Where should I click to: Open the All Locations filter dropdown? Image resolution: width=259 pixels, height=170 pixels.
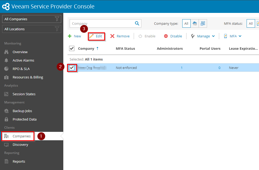(x=32, y=29)
